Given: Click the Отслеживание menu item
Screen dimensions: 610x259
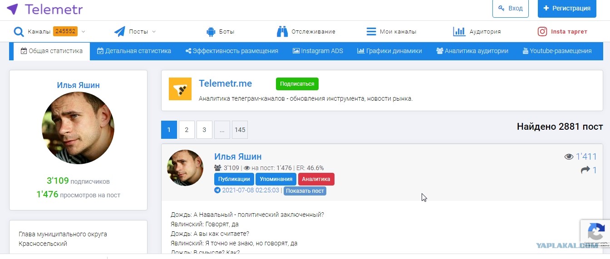Looking at the screenshot, I should coord(306,32).
